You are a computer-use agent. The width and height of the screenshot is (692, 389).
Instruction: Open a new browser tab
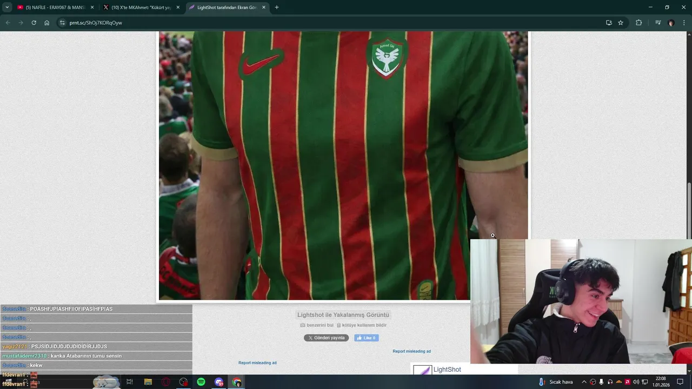pos(277,8)
